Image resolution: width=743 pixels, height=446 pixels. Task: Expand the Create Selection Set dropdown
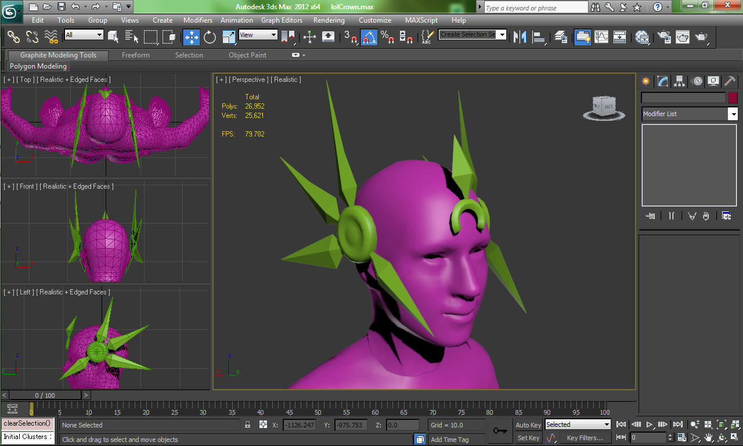[x=502, y=35]
